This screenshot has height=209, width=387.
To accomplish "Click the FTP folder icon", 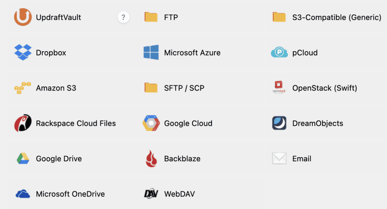I will (x=151, y=17).
